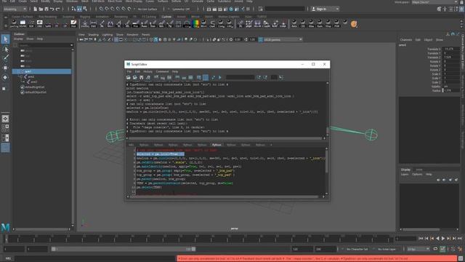The height and width of the screenshot is (262, 465).
Task: Click the orange round icon at shelf end
Action: click(x=354, y=24)
